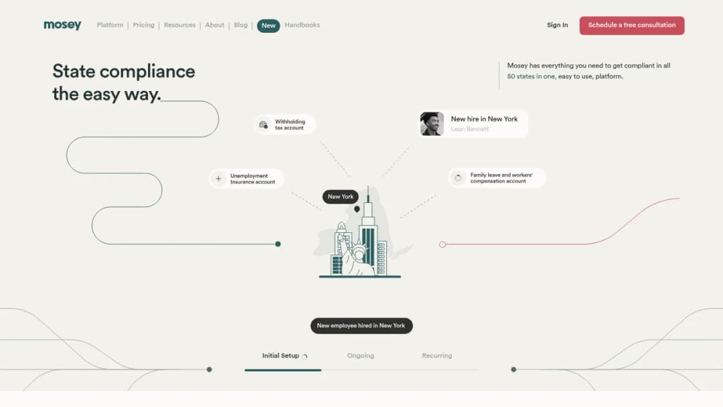Schedule a free consultation
This screenshot has height=407, width=723.
pos(632,25)
